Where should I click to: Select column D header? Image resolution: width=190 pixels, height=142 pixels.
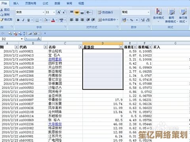point(103,43)
